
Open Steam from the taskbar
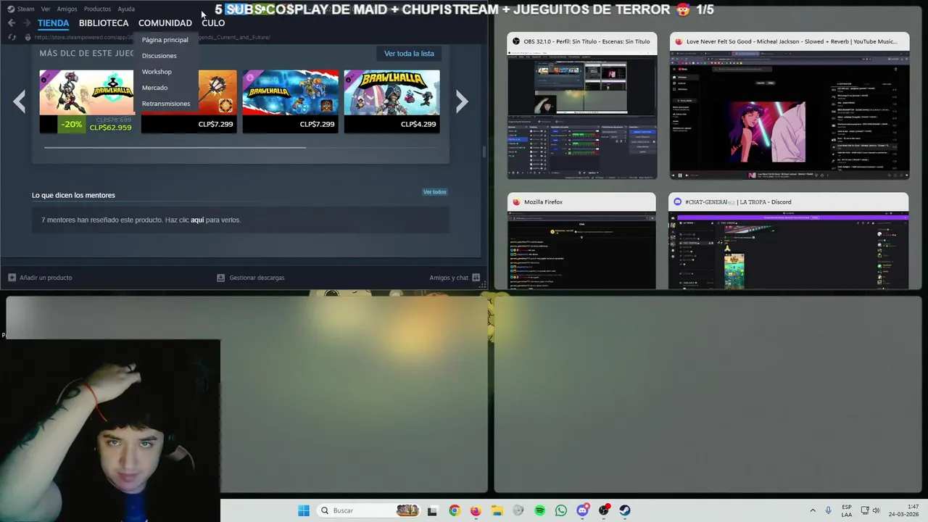click(x=625, y=510)
